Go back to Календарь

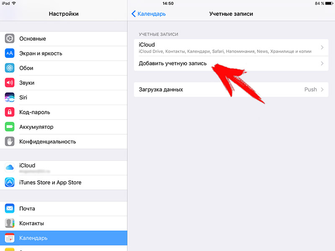[149, 14]
